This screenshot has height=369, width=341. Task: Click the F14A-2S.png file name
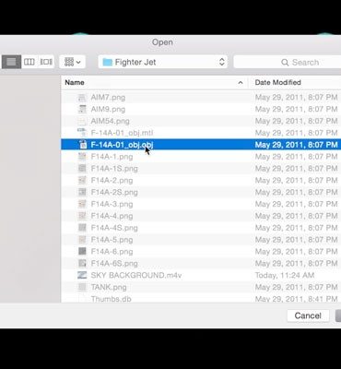click(114, 192)
